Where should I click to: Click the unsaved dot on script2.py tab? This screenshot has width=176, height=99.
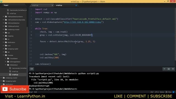[x=76, y=5]
